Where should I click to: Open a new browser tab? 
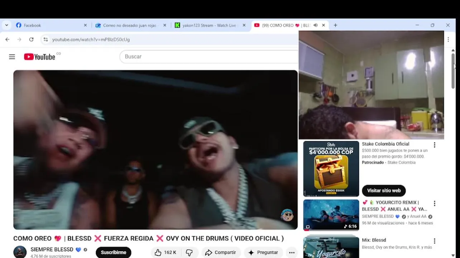(x=335, y=25)
